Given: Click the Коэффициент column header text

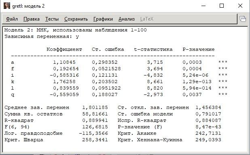Looking at the screenshot, I should pos(64,49).
